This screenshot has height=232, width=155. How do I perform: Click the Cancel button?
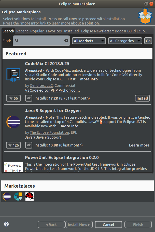click(x=108, y=224)
